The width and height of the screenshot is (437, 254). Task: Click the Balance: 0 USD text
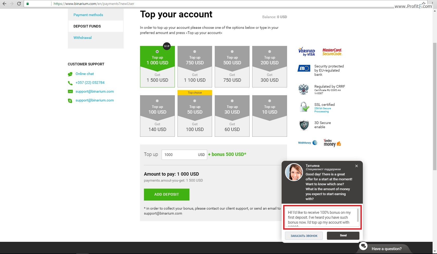coord(275,17)
